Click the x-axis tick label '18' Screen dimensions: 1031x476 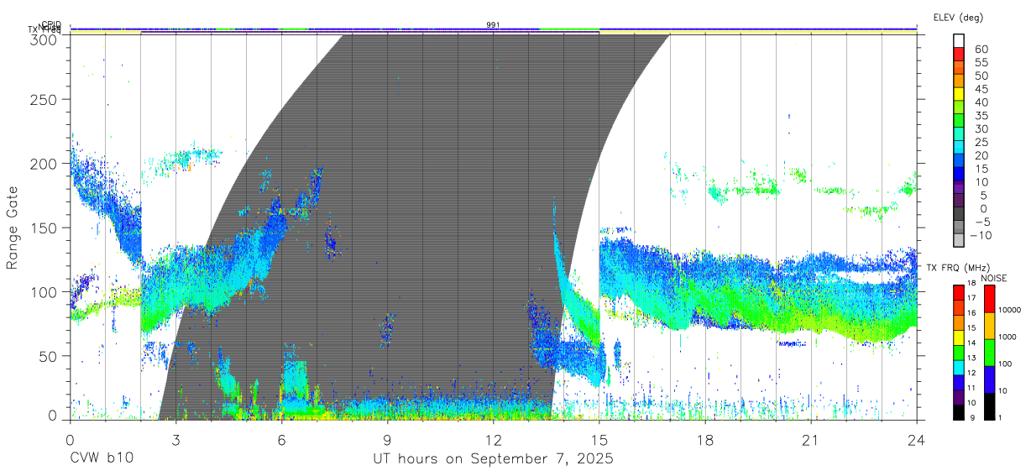704,440
